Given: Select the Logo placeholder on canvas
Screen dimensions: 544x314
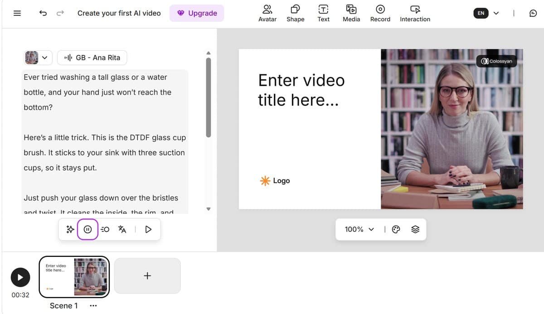Looking at the screenshot, I should click(x=275, y=181).
